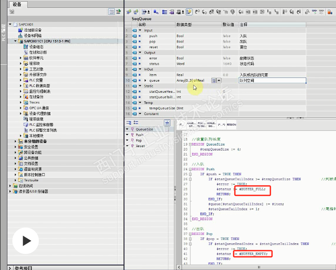Click the green-arrow icon at the device panel's right

[x=118, y=12]
